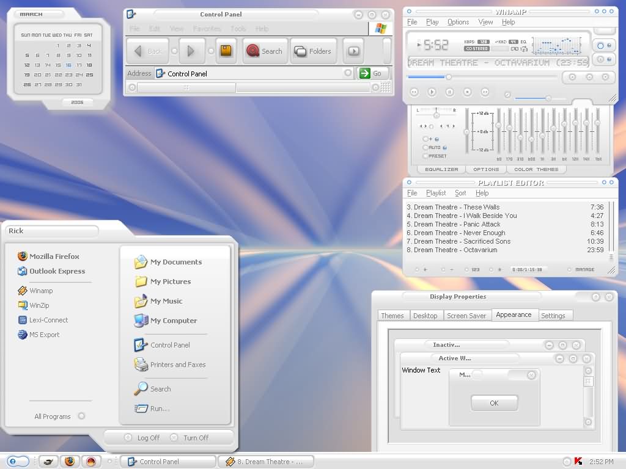Skip to next track in Winamp

click(x=485, y=92)
